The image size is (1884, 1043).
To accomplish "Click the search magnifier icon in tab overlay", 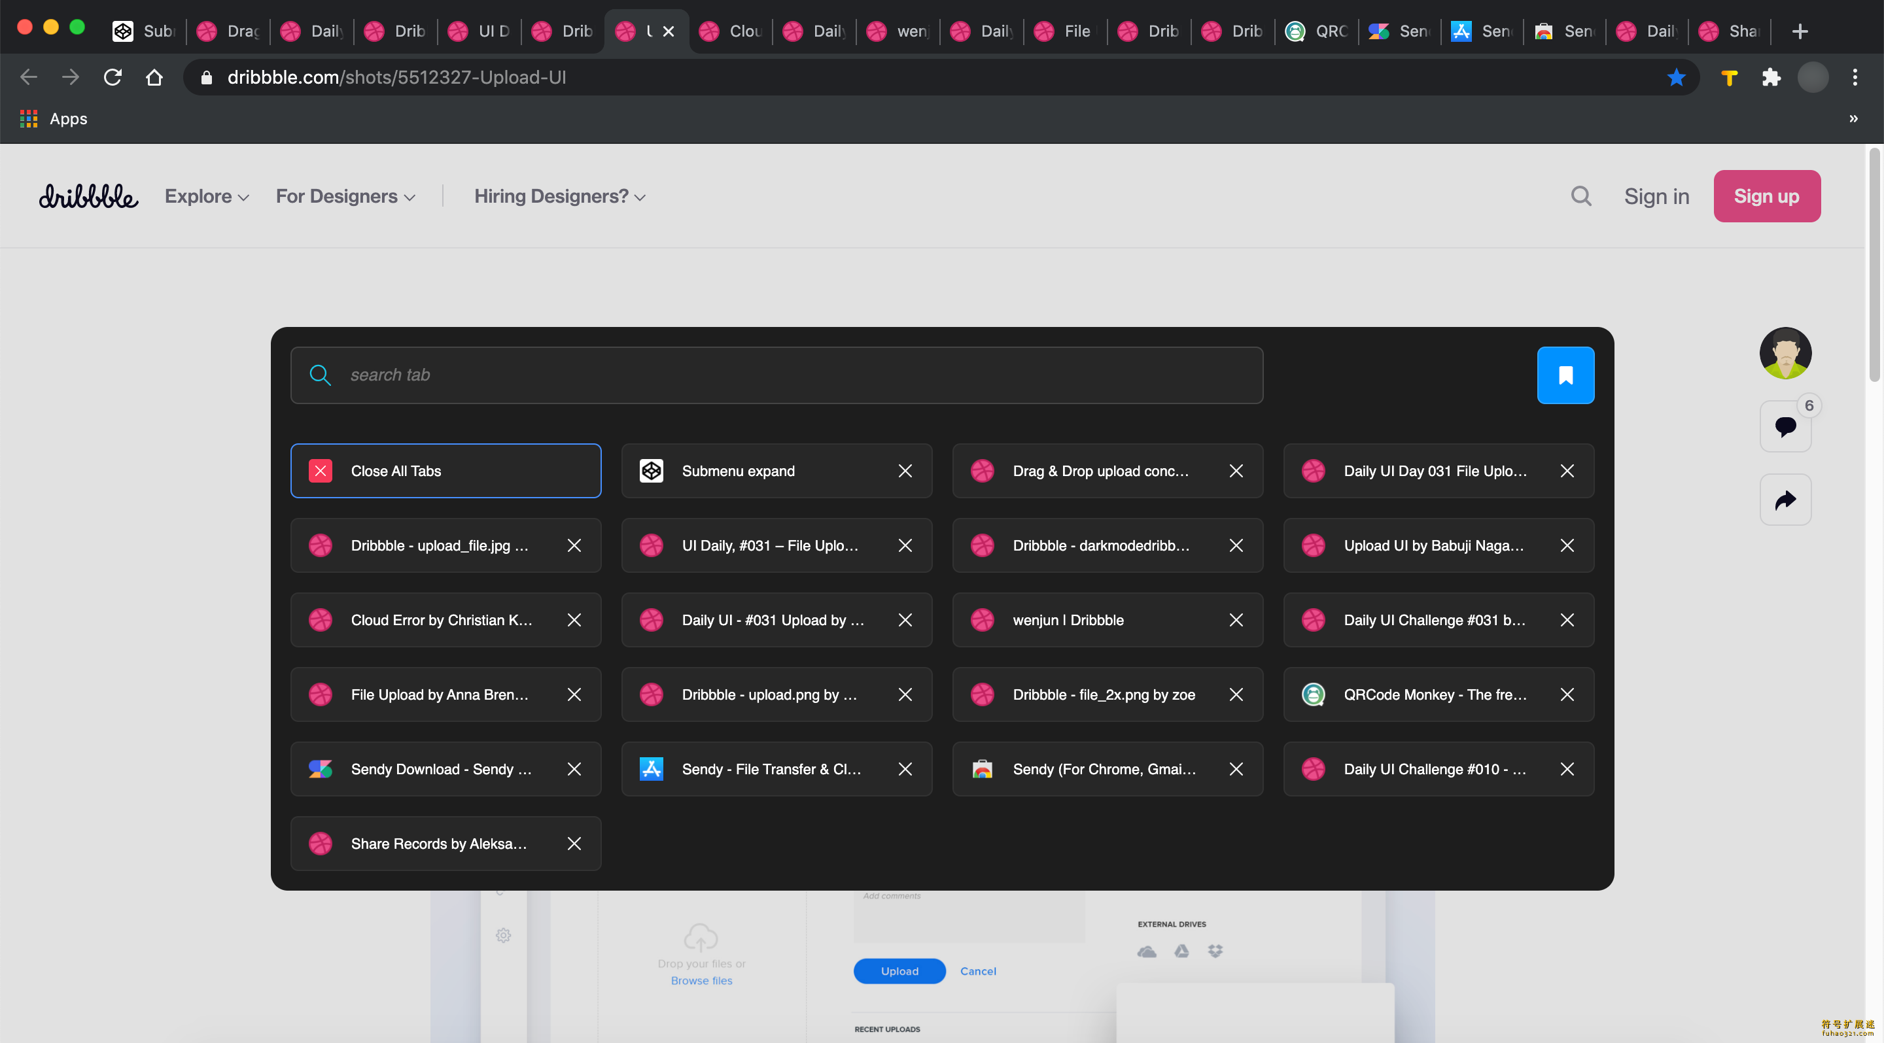I will (320, 375).
